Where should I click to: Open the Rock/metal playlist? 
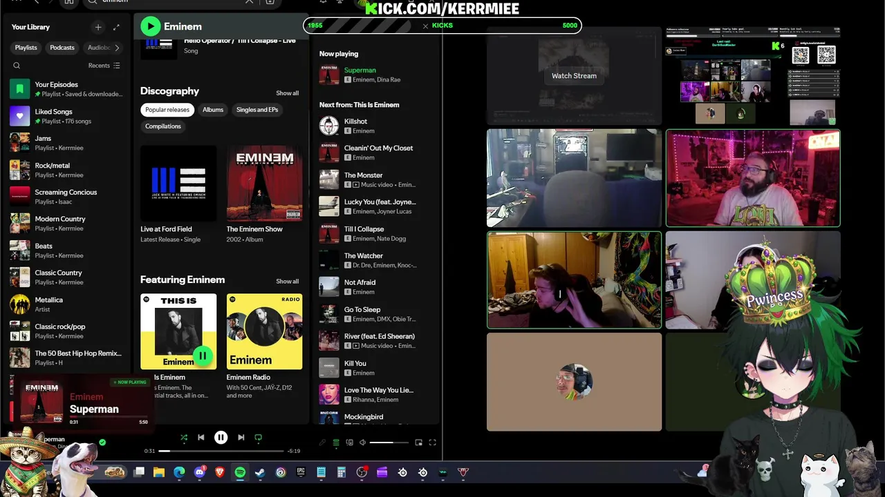coord(67,170)
